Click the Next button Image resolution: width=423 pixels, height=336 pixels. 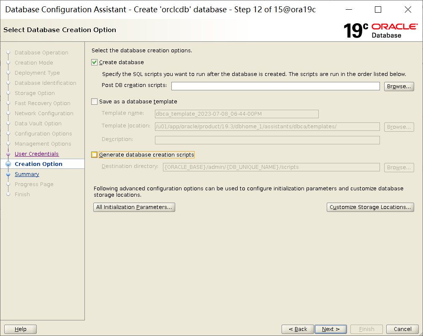[331, 329]
